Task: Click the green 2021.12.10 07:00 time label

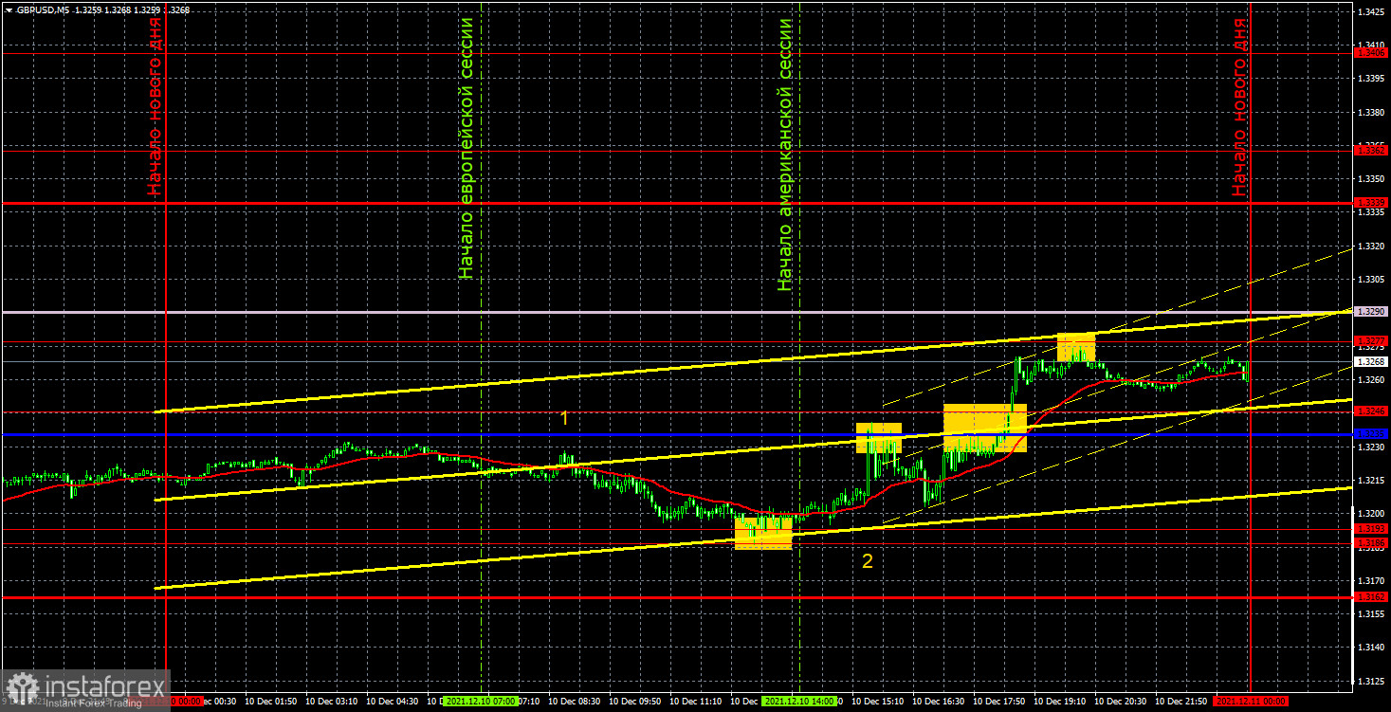Action: click(481, 701)
